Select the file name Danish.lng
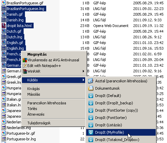The height and width of the screenshot is (143, 167). [15, 20]
